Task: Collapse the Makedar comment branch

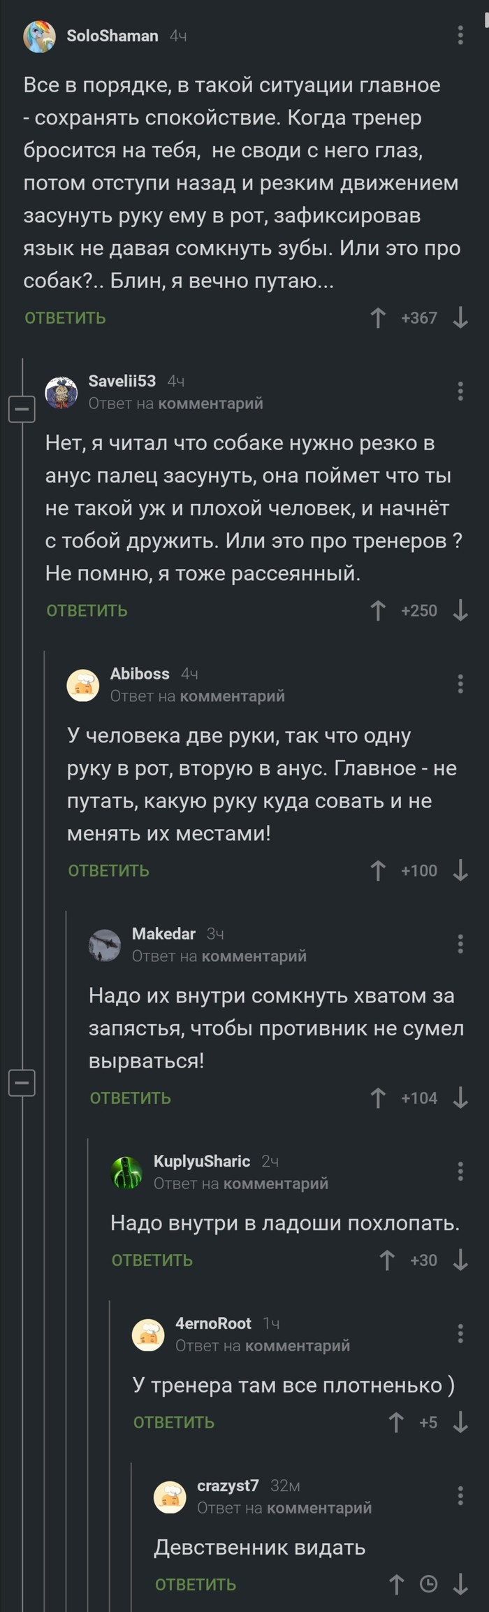Action: coord(22,1081)
